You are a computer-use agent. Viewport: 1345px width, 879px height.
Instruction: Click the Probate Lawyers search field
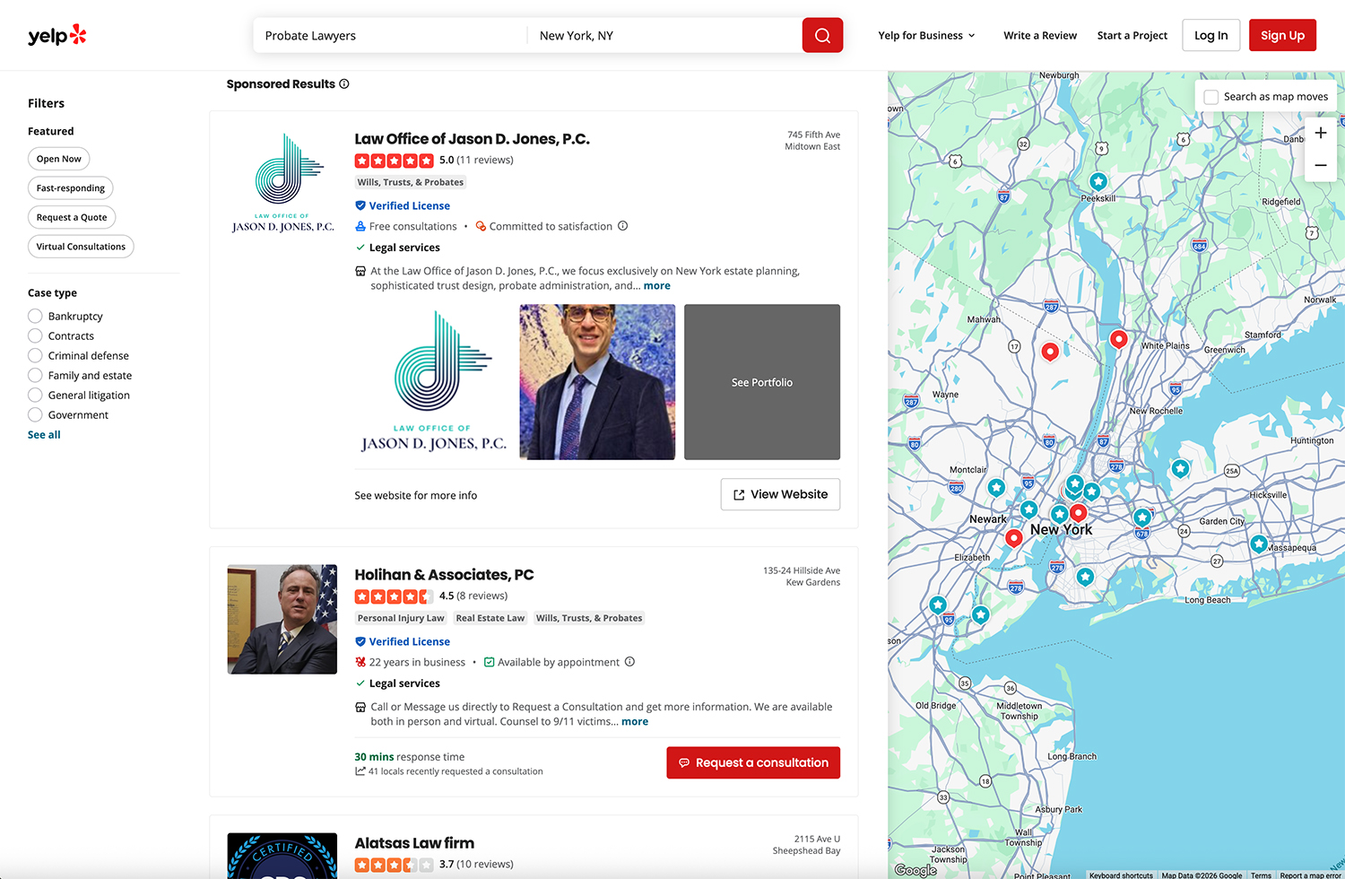(x=390, y=36)
